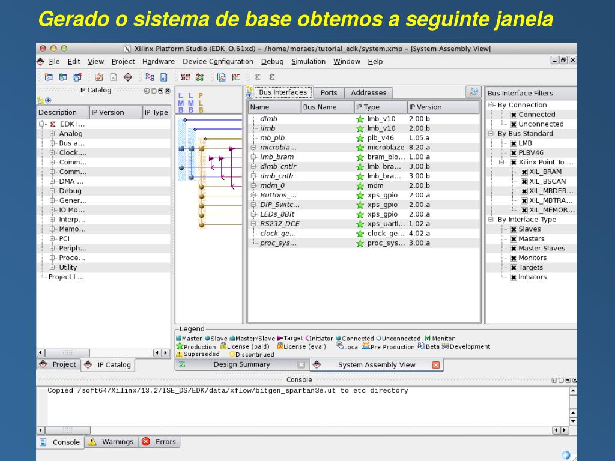
Task: Uncheck the LMB bus standard filter
Action: pyautogui.click(x=514, y=143)
